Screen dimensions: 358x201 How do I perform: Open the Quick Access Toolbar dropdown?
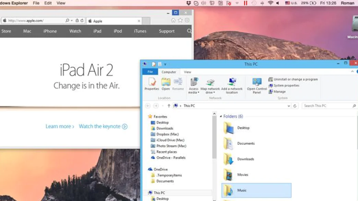tap(165, 64)
